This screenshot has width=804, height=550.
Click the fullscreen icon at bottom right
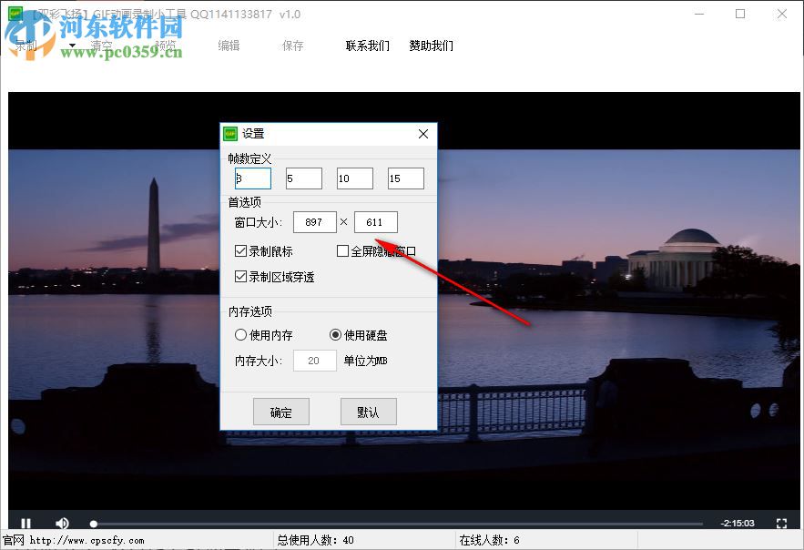781,523
